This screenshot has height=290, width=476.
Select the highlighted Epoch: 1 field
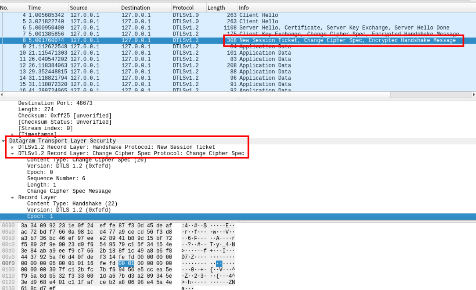pyautogui.click(x=238, y=216)
